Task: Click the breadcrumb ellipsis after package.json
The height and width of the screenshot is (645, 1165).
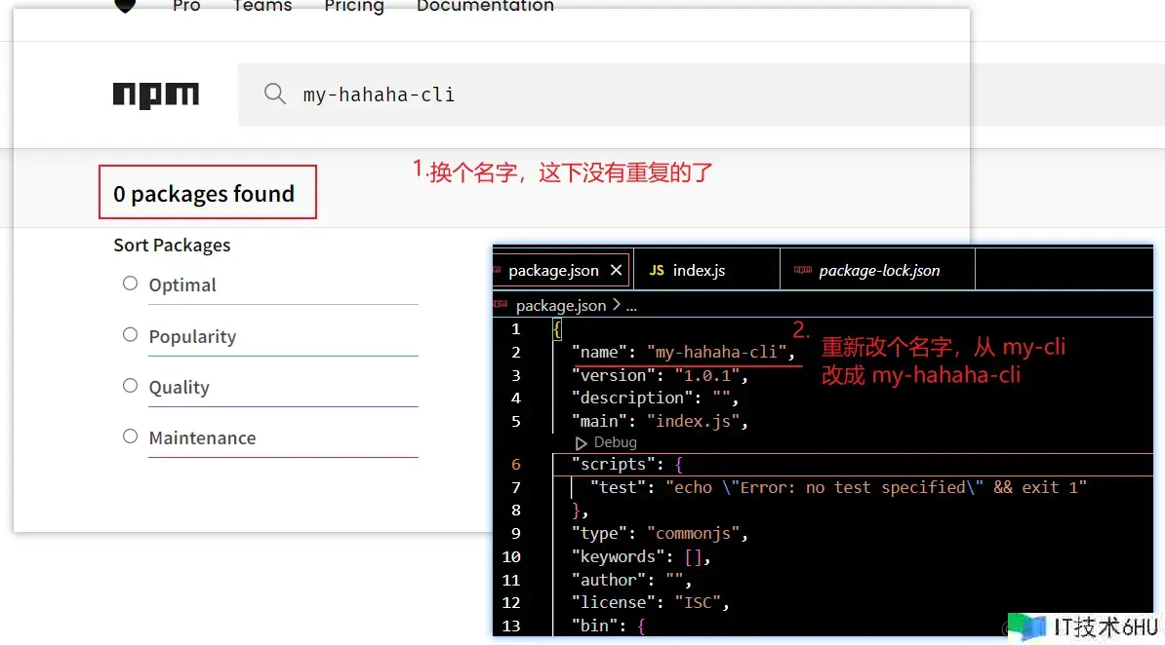Action: (x=630, y=306)
